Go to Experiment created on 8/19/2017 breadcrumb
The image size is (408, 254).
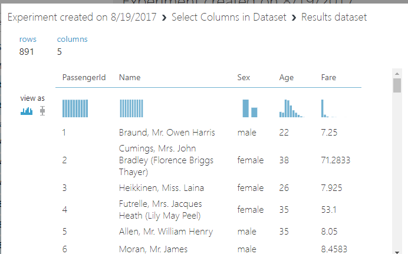(x=83, y=17)
